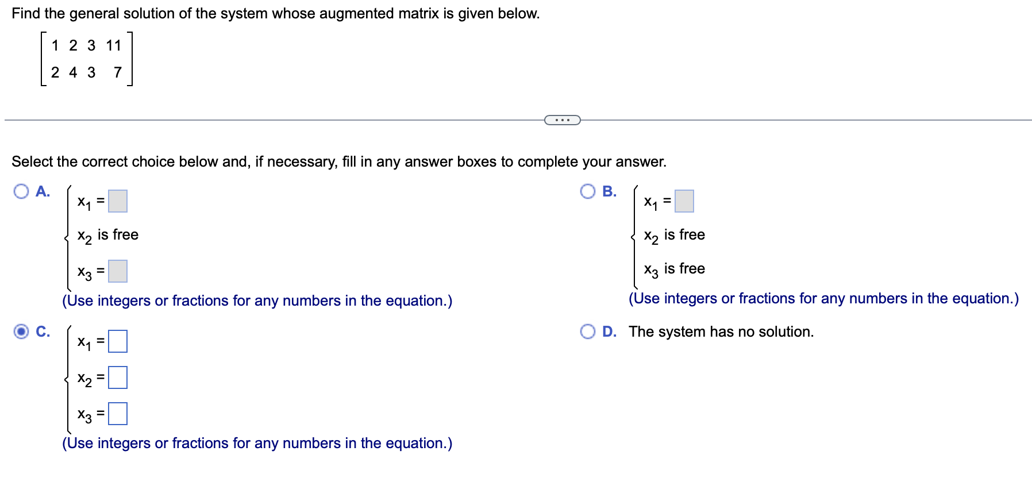
Task: Click the x3 answer box in choice A
Action: tap(117, 271)
